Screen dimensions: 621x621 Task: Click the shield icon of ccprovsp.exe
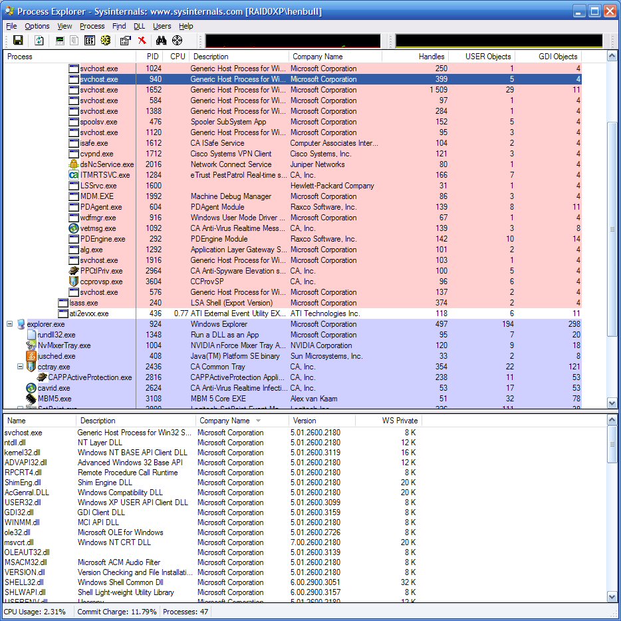coord(74,282)
